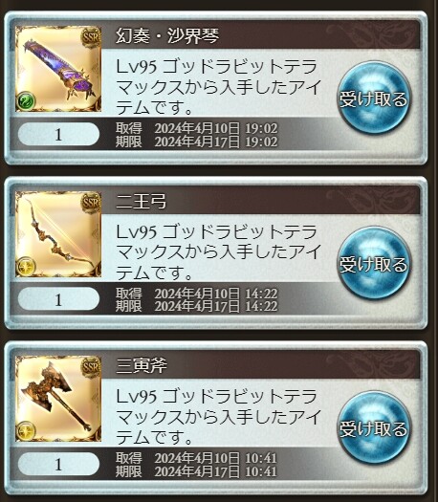Image resolution: width=438 pixels, height=502 pixels.
Task: Click the 19:02 acquisition date line
Action: point(197,128)
